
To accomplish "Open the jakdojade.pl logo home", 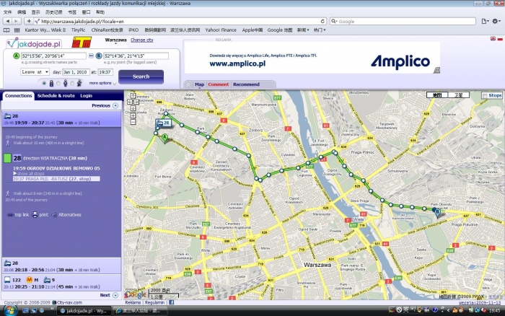I will pyautogui.click(x=34, y=43).
